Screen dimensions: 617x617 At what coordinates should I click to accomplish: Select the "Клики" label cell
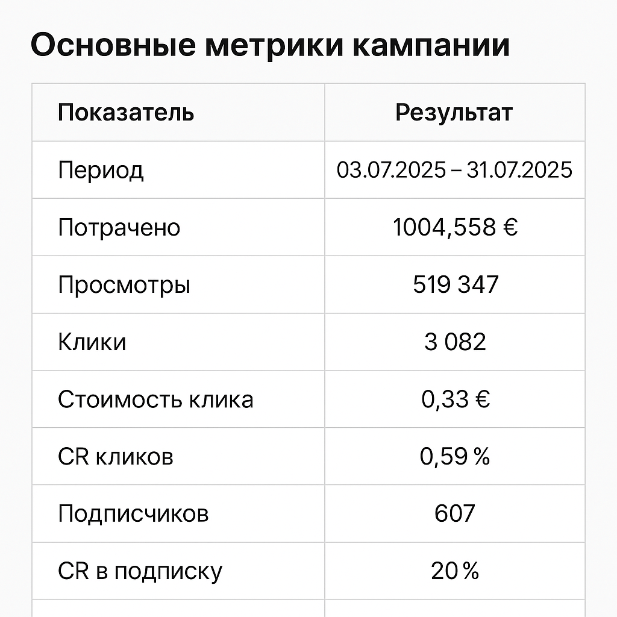coord(92,342)
